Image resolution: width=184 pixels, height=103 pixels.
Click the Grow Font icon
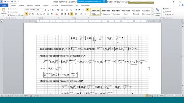pyautogui.click(x=45, y=10)
